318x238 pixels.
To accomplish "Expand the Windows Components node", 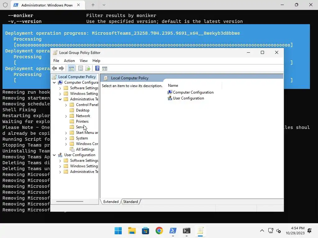I will [66, 144].
